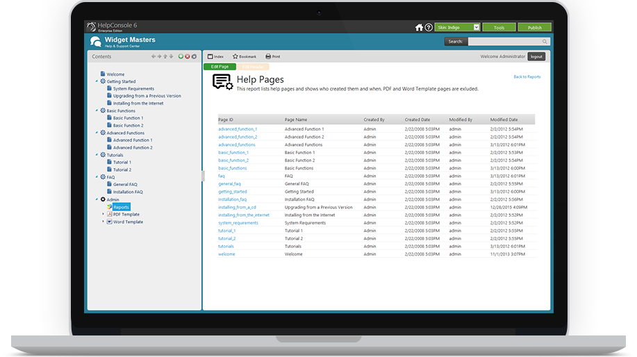The height and width of the screenshot is (357, 637).
Task: Add a new topic with green plus
Action: [x=181, y=56]
